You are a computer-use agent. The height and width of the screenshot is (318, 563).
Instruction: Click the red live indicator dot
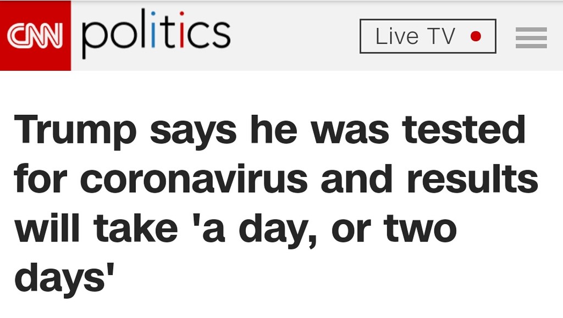pyautogui.click(x=476, y=37)
